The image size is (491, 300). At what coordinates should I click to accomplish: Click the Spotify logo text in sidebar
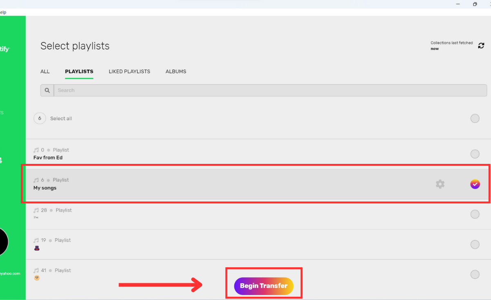tap(4, 49)
